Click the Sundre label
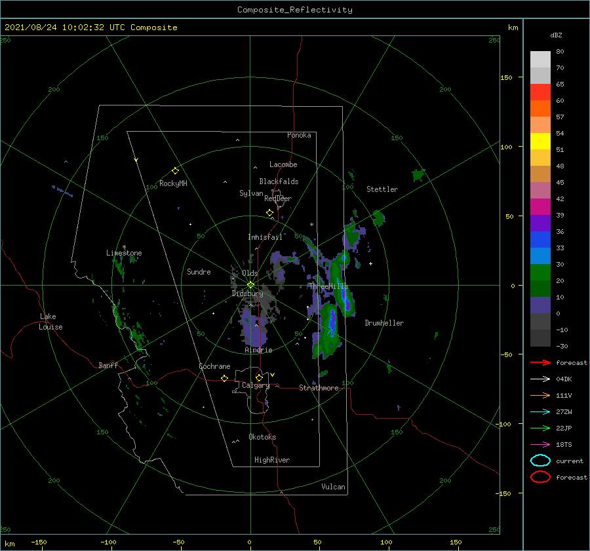The height and width of the screenshot is (551, 590). point(199,271)
